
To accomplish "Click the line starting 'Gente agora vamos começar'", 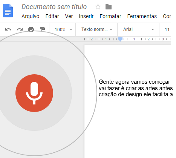I will tap(135, 82).
